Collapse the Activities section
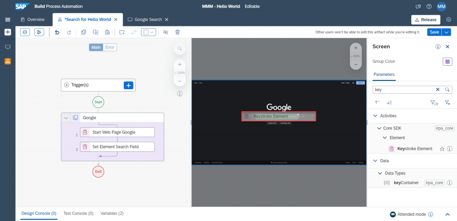457x221 pixels. pyautogui.click(x=375, y=116)
